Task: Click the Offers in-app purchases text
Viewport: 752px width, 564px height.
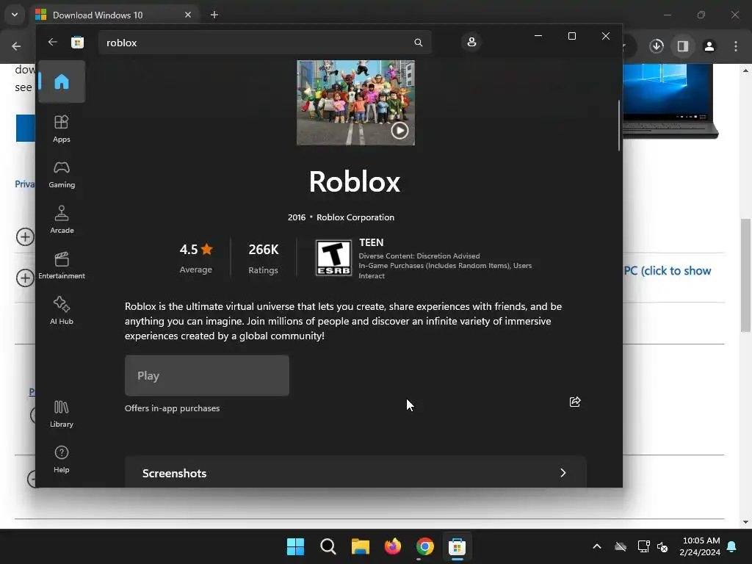Action: click(172, 408)
